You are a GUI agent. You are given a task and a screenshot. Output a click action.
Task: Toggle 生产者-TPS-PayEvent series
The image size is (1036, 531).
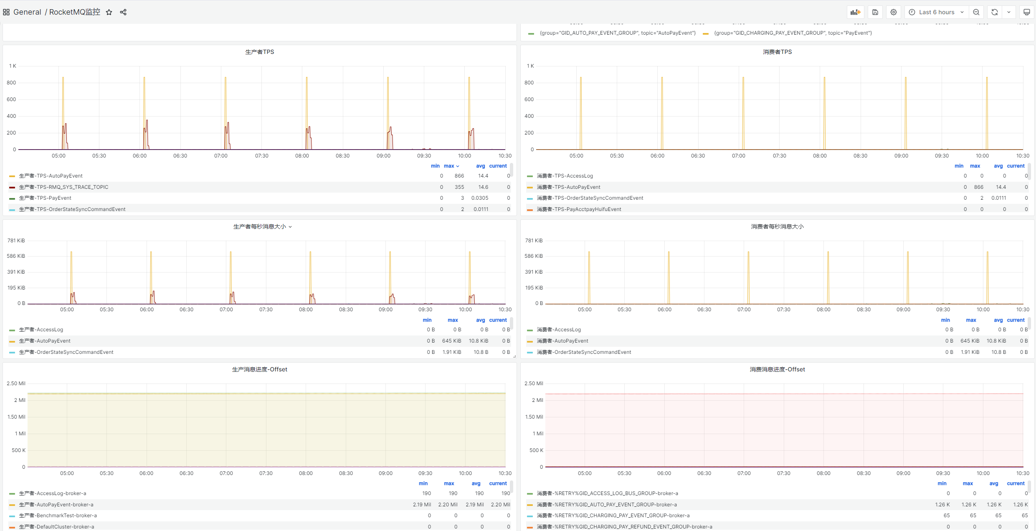[45, 198]
